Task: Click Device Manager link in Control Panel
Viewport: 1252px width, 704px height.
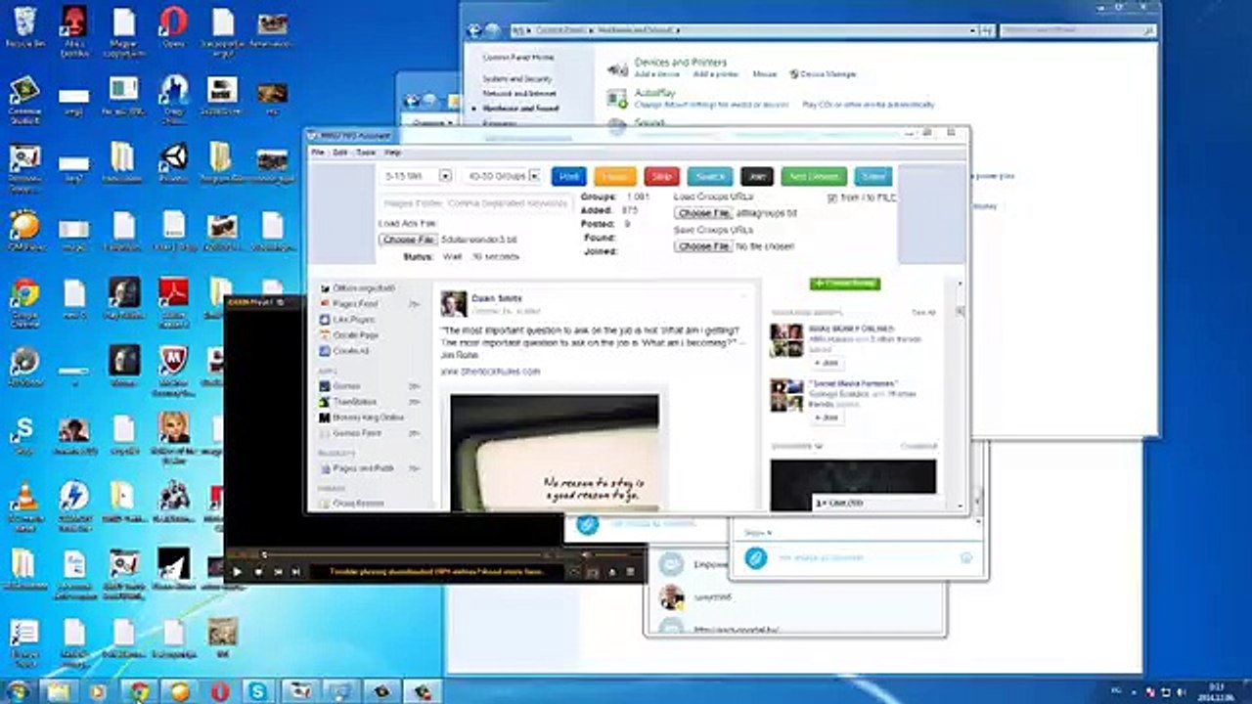Action: [828, 74]
